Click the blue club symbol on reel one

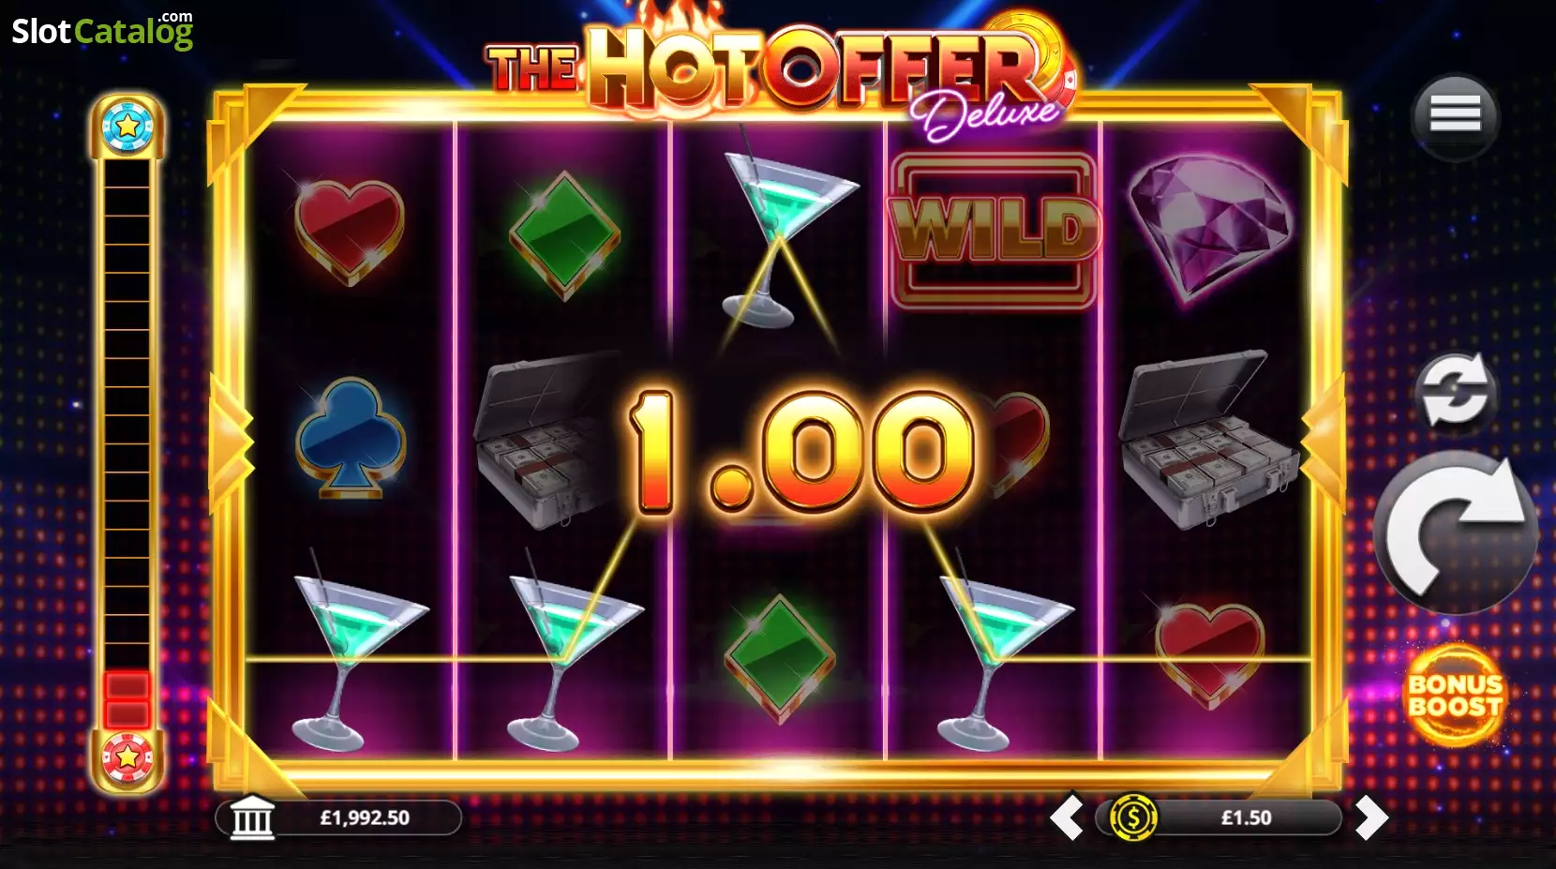[351, 438]
